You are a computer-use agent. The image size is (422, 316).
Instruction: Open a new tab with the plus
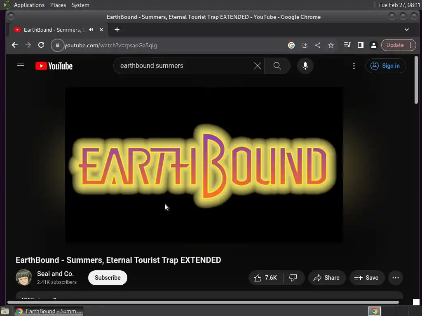point(117,30)
